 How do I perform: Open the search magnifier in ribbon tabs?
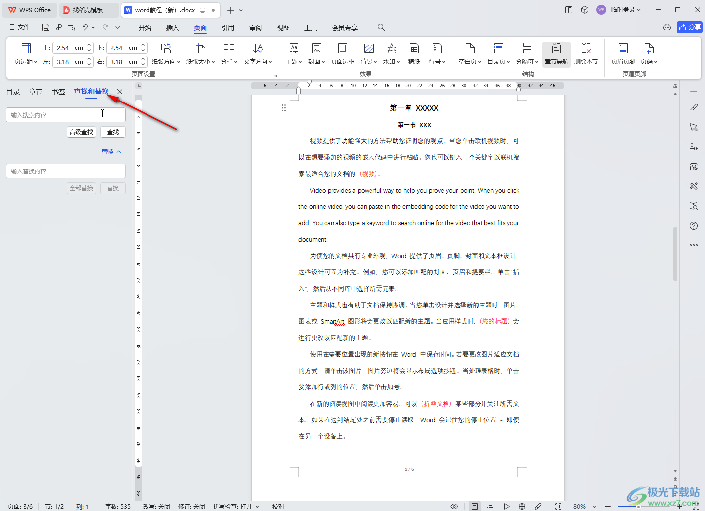(381, 27)
